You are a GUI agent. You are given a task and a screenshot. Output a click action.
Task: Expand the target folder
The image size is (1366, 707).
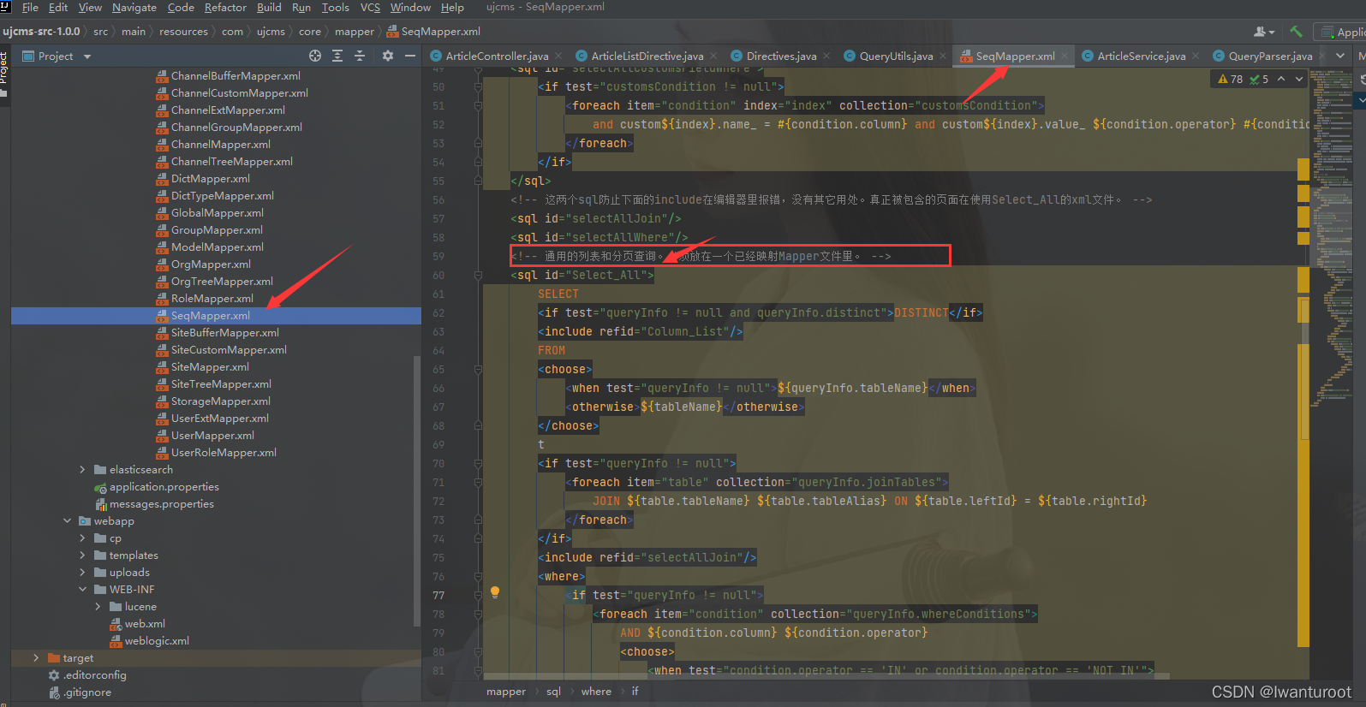point(36,658)
